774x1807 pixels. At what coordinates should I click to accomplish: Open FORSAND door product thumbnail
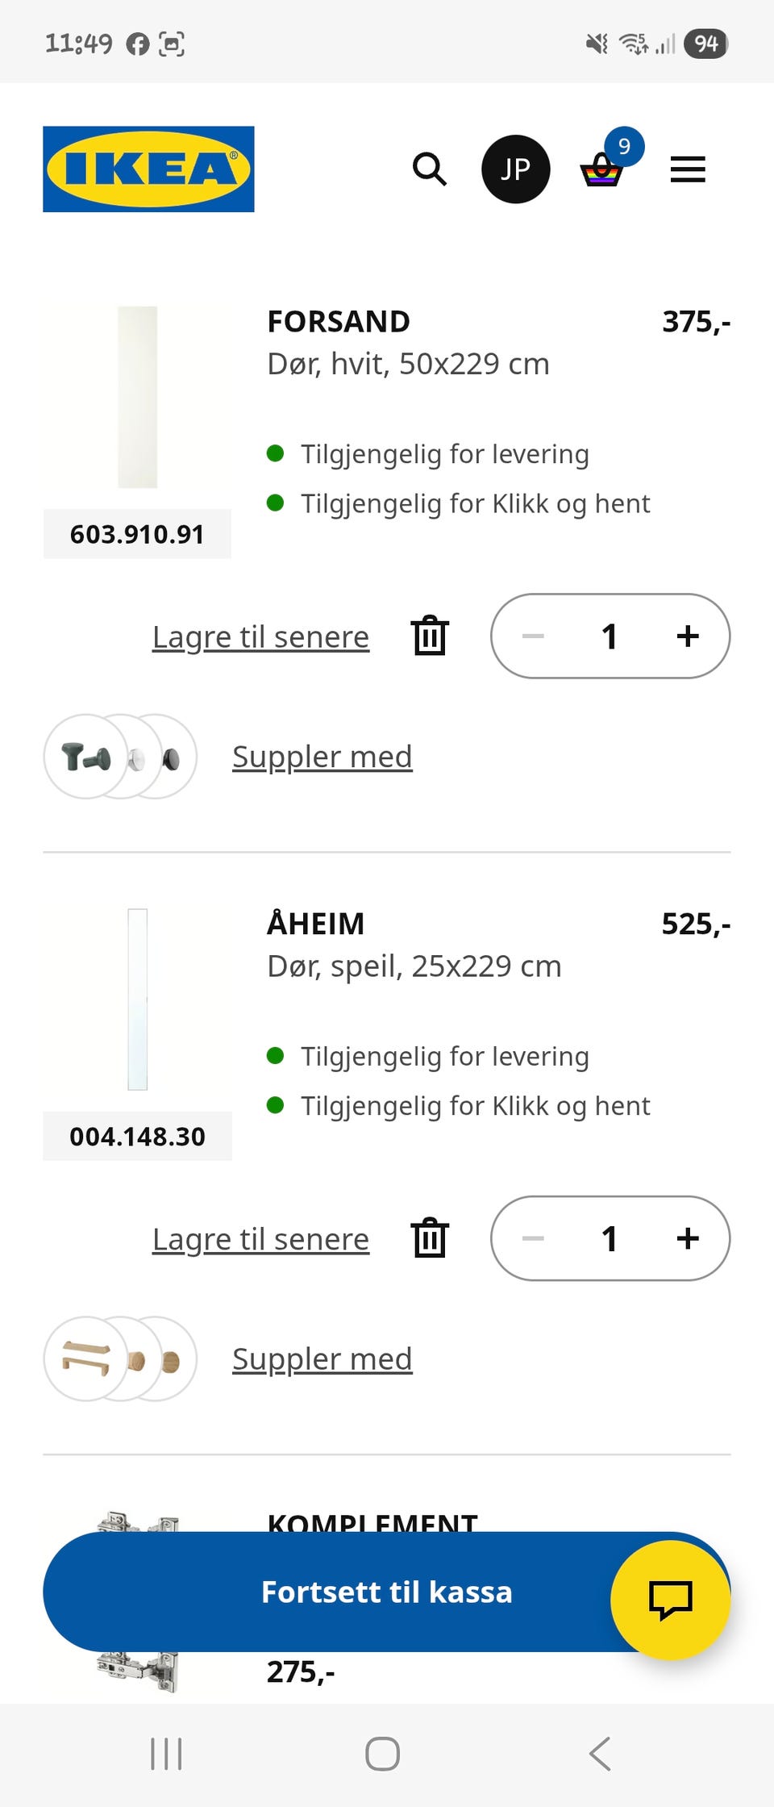(137, 397)
